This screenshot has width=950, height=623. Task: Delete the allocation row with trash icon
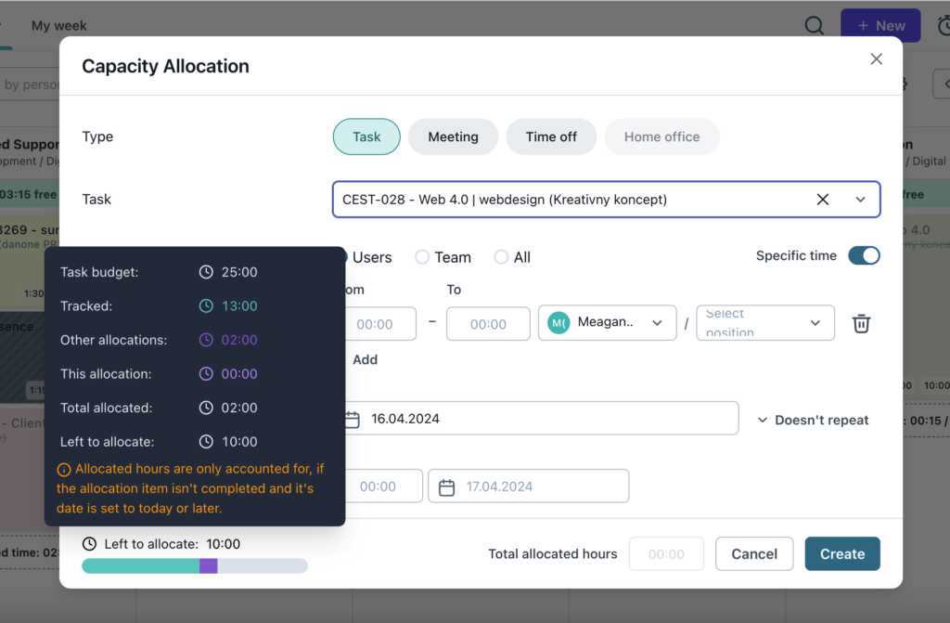coord(861,323)
